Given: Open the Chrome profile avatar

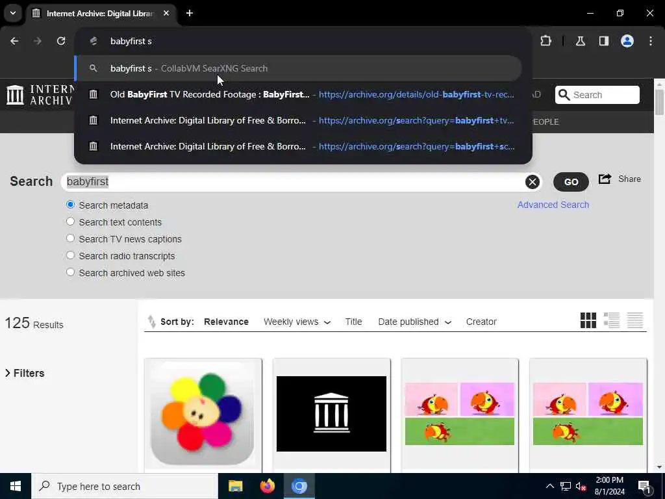Looking at the screenshot, I should 627,41.
